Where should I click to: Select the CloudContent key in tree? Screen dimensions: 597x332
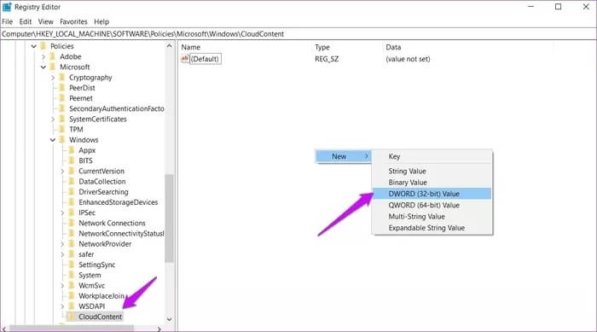tap(100, 317)
